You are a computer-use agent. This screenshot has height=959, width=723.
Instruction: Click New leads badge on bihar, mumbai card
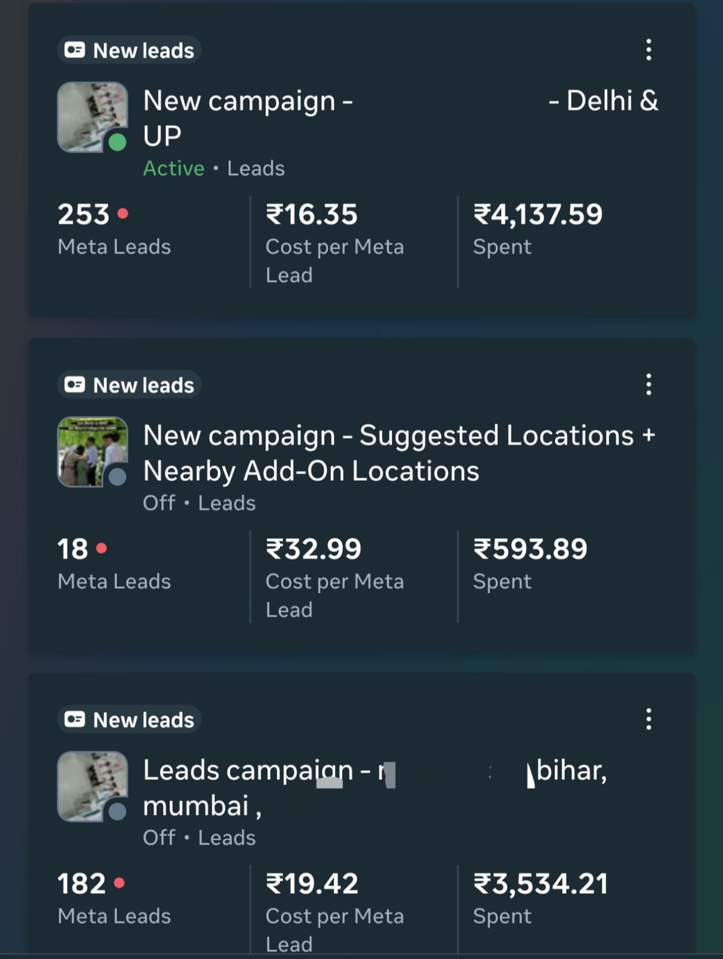129,719
